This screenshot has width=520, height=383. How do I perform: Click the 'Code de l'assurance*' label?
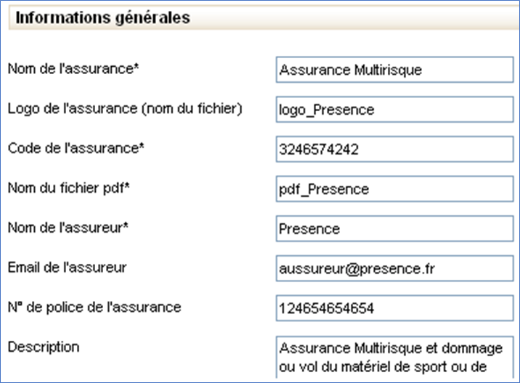[x=76, y=148]
